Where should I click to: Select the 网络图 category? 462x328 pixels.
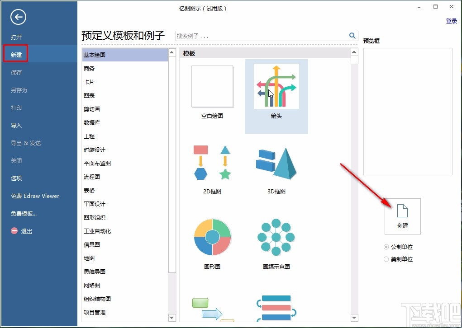tap(125, 285)
